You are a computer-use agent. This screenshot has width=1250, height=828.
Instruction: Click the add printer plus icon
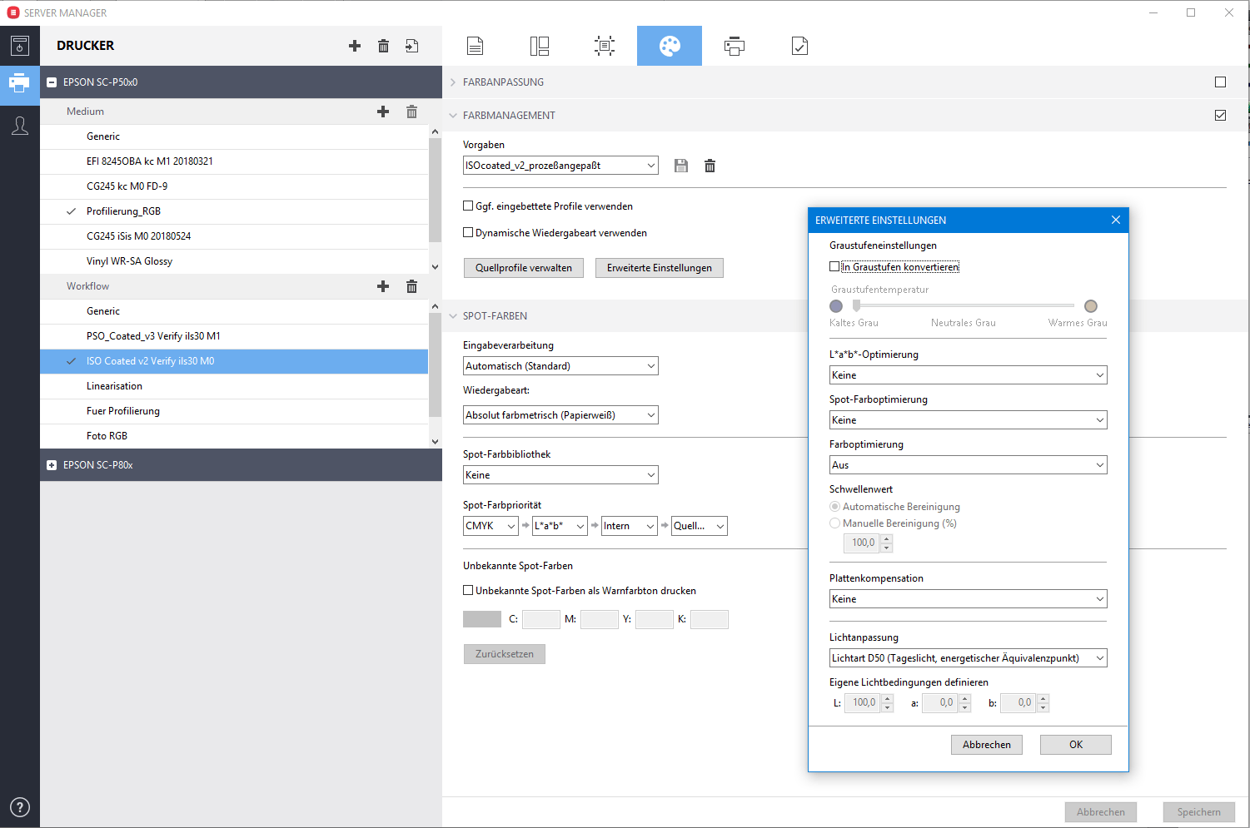pos(355,46)
